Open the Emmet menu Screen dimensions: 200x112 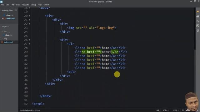coord(46,5)
